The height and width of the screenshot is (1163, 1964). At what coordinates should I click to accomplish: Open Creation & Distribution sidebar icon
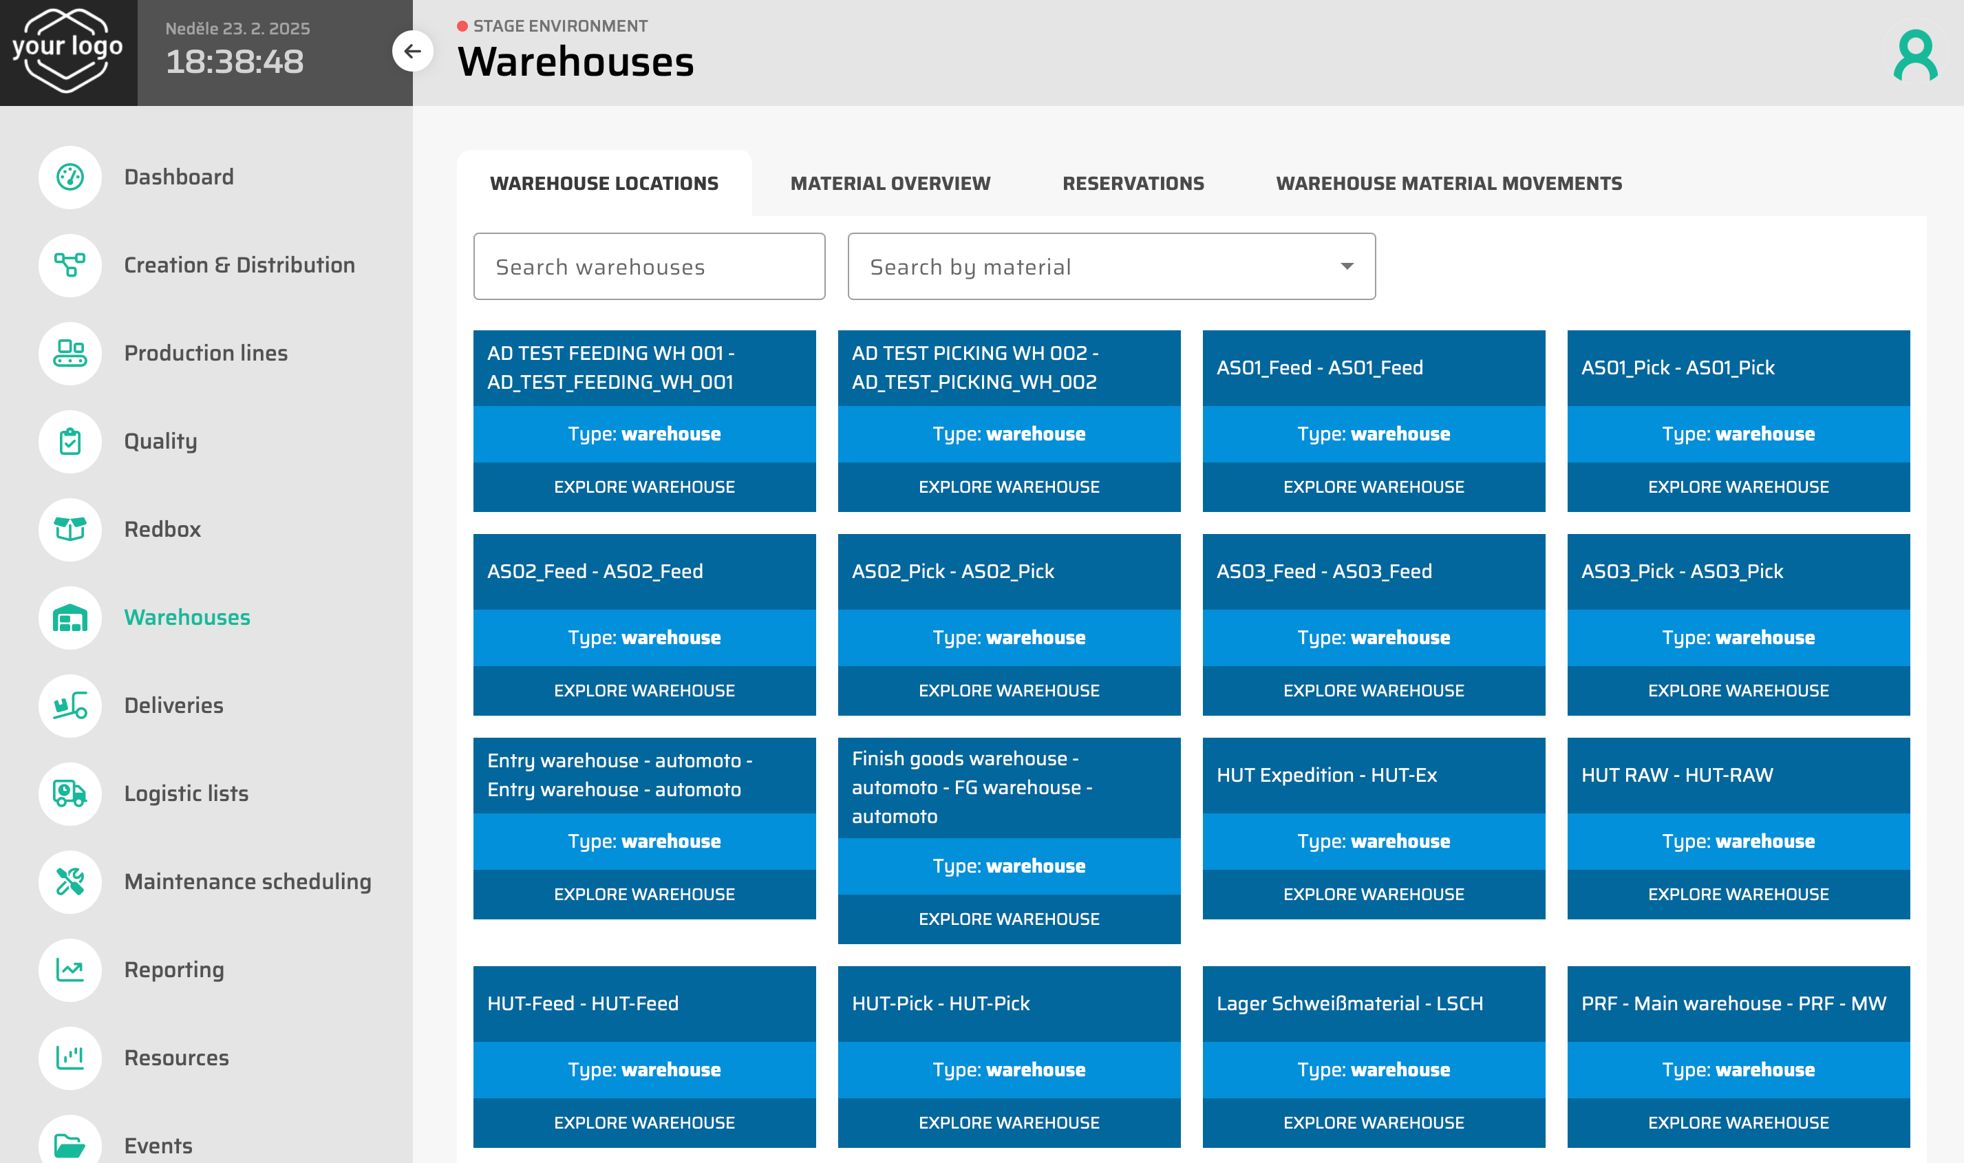tap(70, 265)
